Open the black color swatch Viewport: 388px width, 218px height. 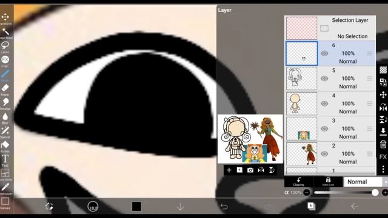(136, 206)
